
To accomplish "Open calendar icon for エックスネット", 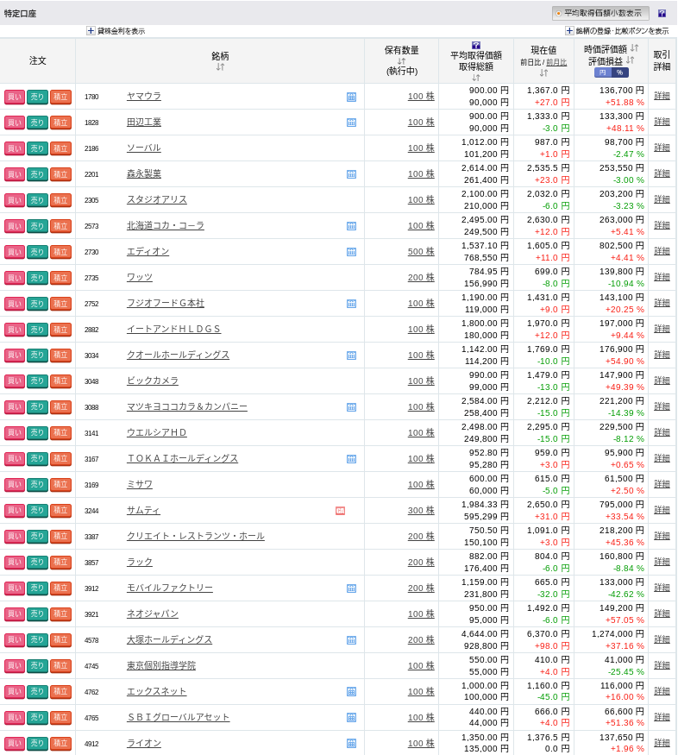I will tap(352, 692).
